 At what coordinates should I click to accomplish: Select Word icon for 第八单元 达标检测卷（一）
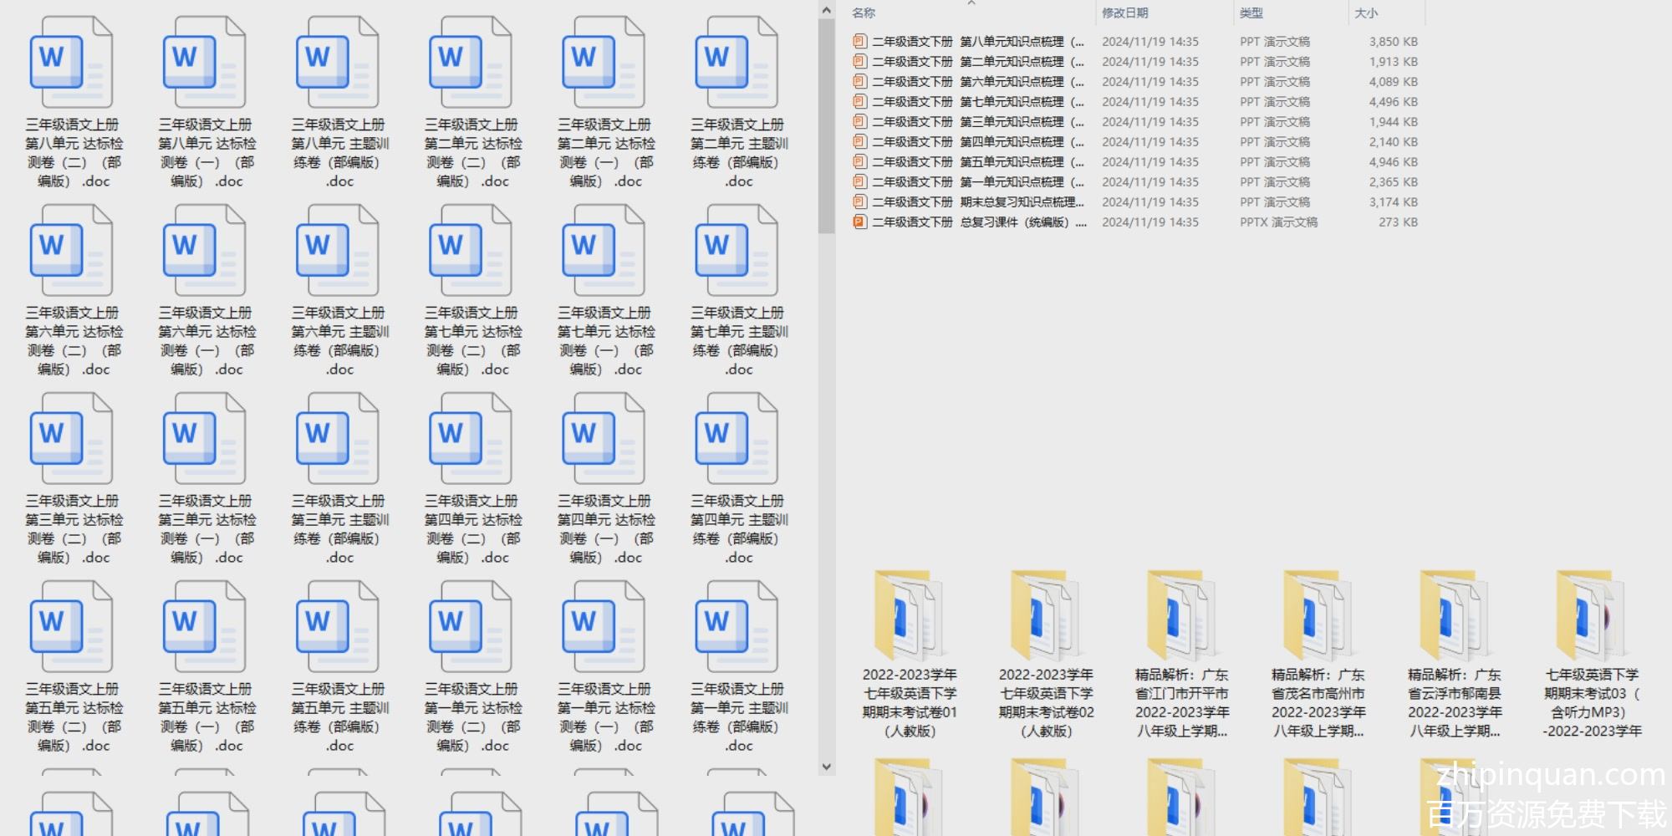(x=204, y=63)
